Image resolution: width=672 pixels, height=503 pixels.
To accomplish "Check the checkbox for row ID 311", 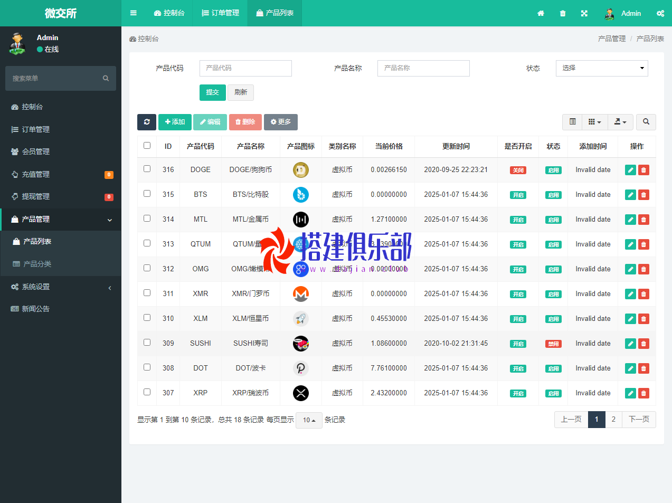I will pyautogui.click(x=147, y=293).
